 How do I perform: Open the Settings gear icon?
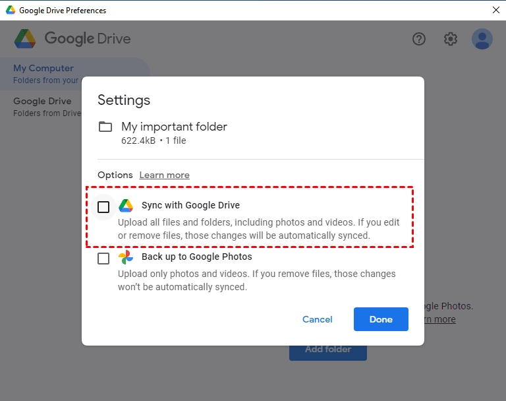[x=451, y=39]
